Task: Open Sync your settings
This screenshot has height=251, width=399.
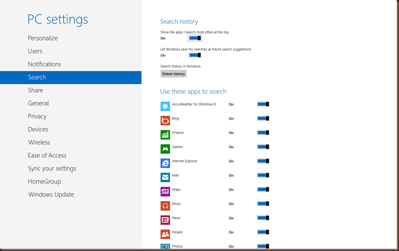Action: click(x=52, y=169)
